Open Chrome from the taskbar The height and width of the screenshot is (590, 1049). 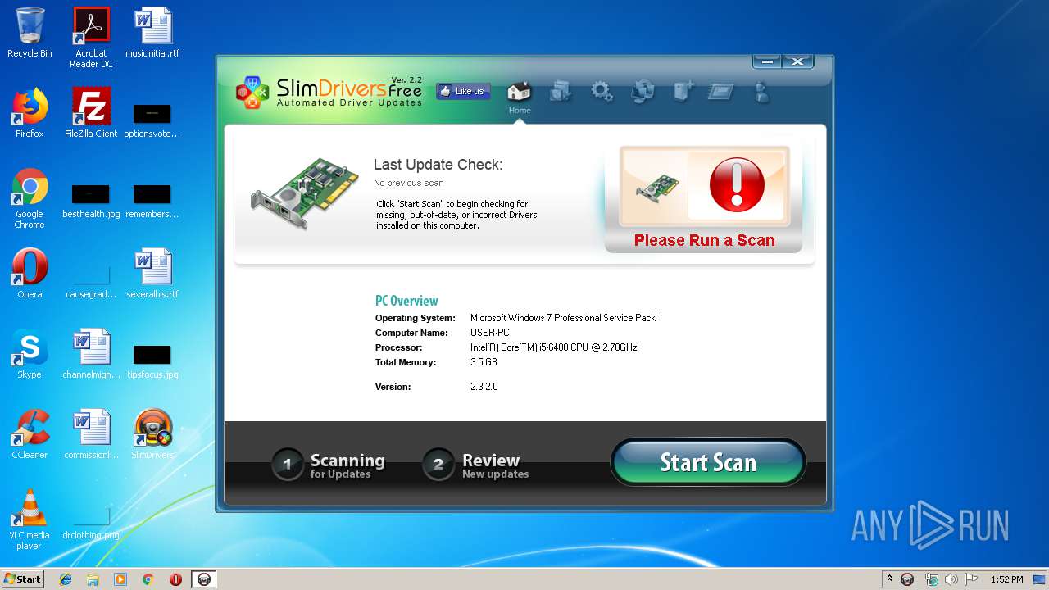point(148,579)
